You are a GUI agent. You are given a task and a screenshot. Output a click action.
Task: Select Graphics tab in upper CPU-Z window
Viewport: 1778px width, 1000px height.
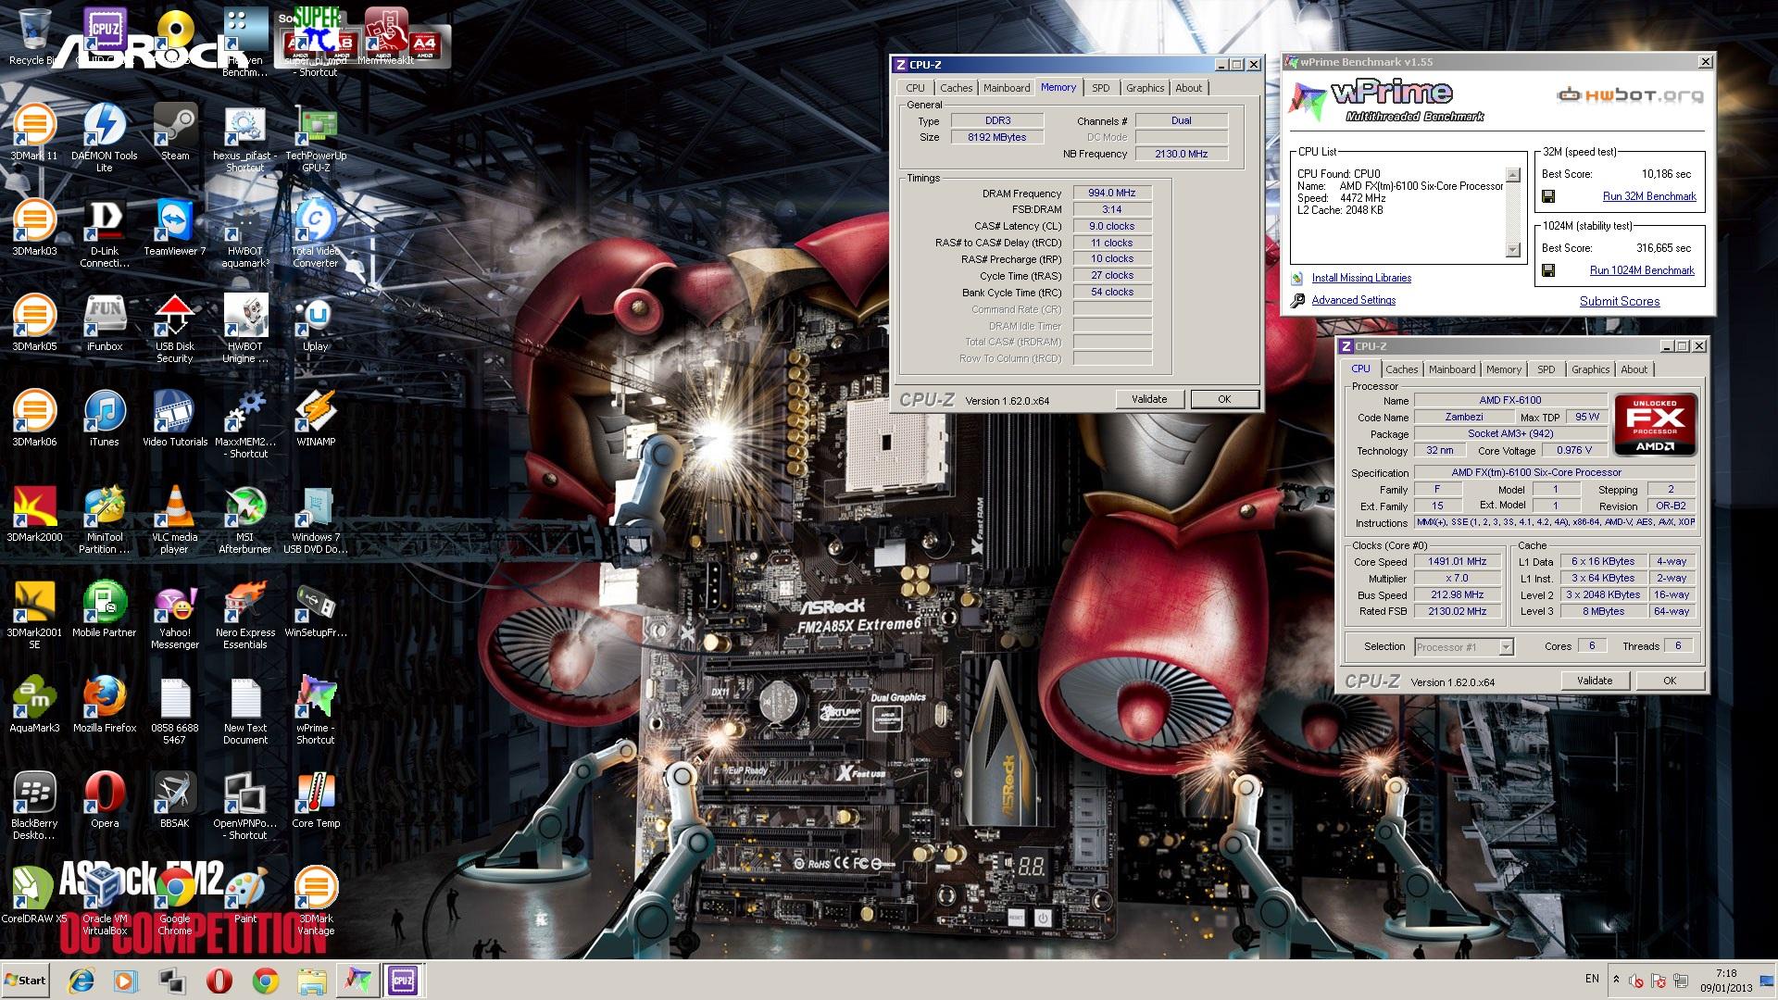[1145, 88]
